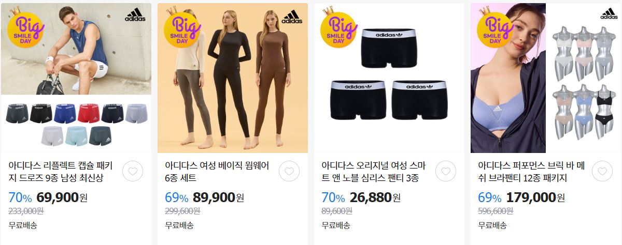
Task: Toggle wishlist heart for men's 9-pack drawers
Action: [x=132, y=171]
